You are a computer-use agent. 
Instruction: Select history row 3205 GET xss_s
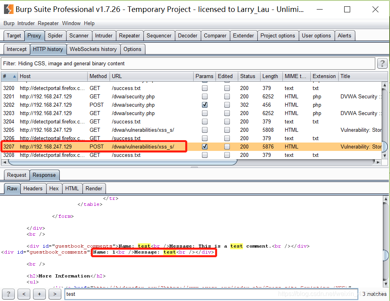pyautogui.click(x=192, y=130)
